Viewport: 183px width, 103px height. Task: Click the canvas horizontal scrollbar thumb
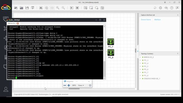point(74,89)
